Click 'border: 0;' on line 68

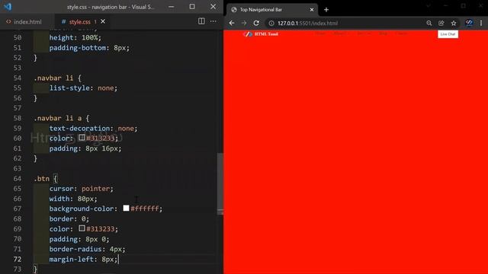[x=69, y=218]
